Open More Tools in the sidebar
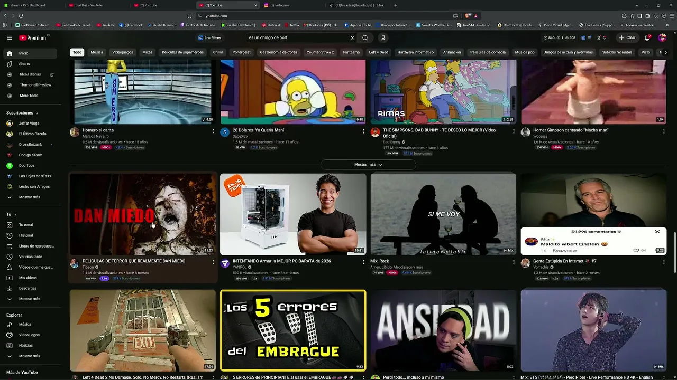This screenshot has height=380, width=677. tap(29, 96)
